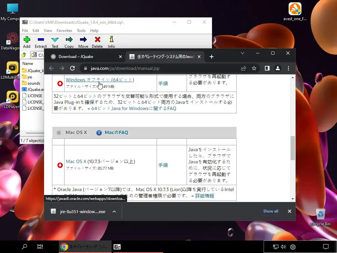The height and width of the screenshot is (253, 337).
Task: Open My Computer on the desktop
Action: [12, 12]
